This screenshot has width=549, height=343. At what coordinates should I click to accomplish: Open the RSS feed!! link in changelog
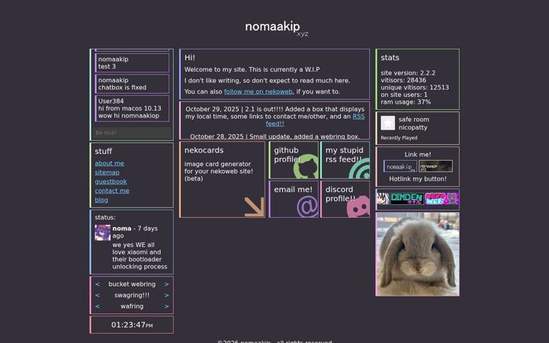click(x=358, y=117)
